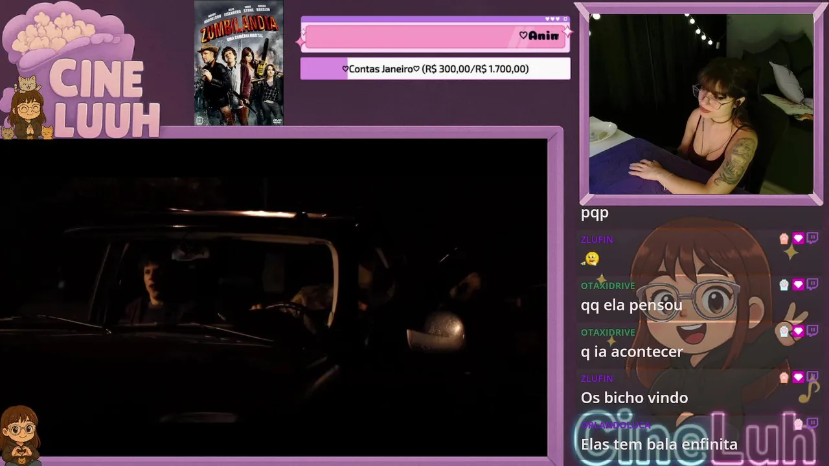The height and width of the screenshot is (466, 829).
Task: Click the Contas Janeiro donation goal bar
Action: 435,69
